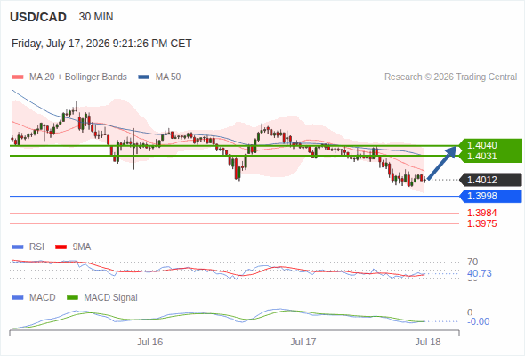
Task: Click the Jul 16 date axis marker
Action: click(x=149, y=342)
